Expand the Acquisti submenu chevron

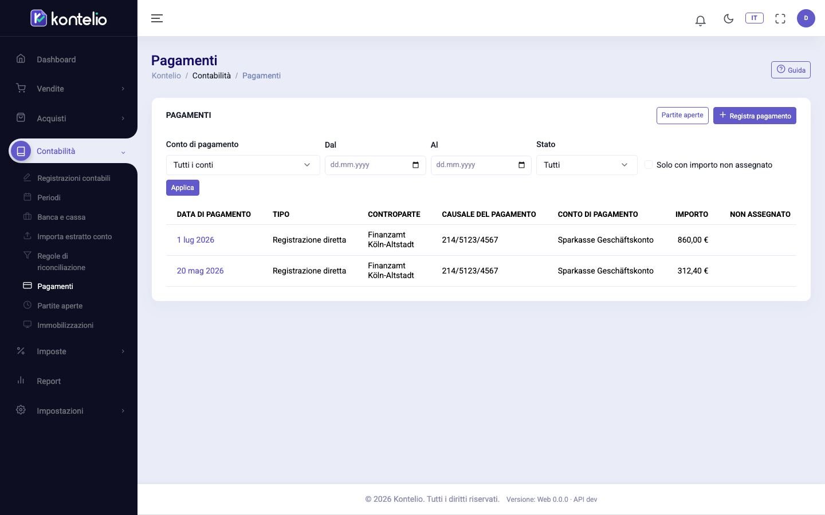tap(123, 118)
